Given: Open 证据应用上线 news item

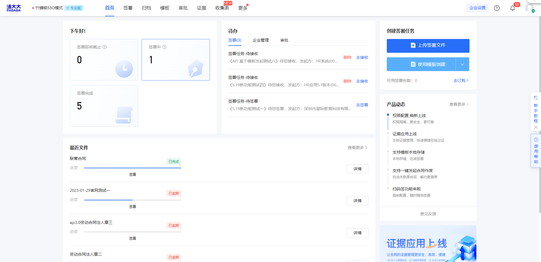Looking at the screenshot, I should coord(405,134).
